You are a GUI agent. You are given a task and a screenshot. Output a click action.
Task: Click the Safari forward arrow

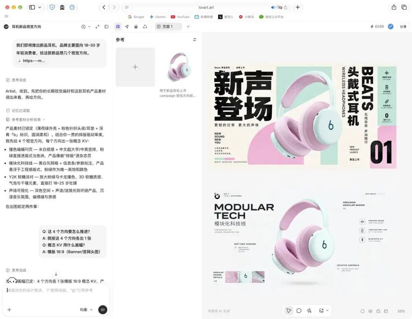(x=114, y=7)
